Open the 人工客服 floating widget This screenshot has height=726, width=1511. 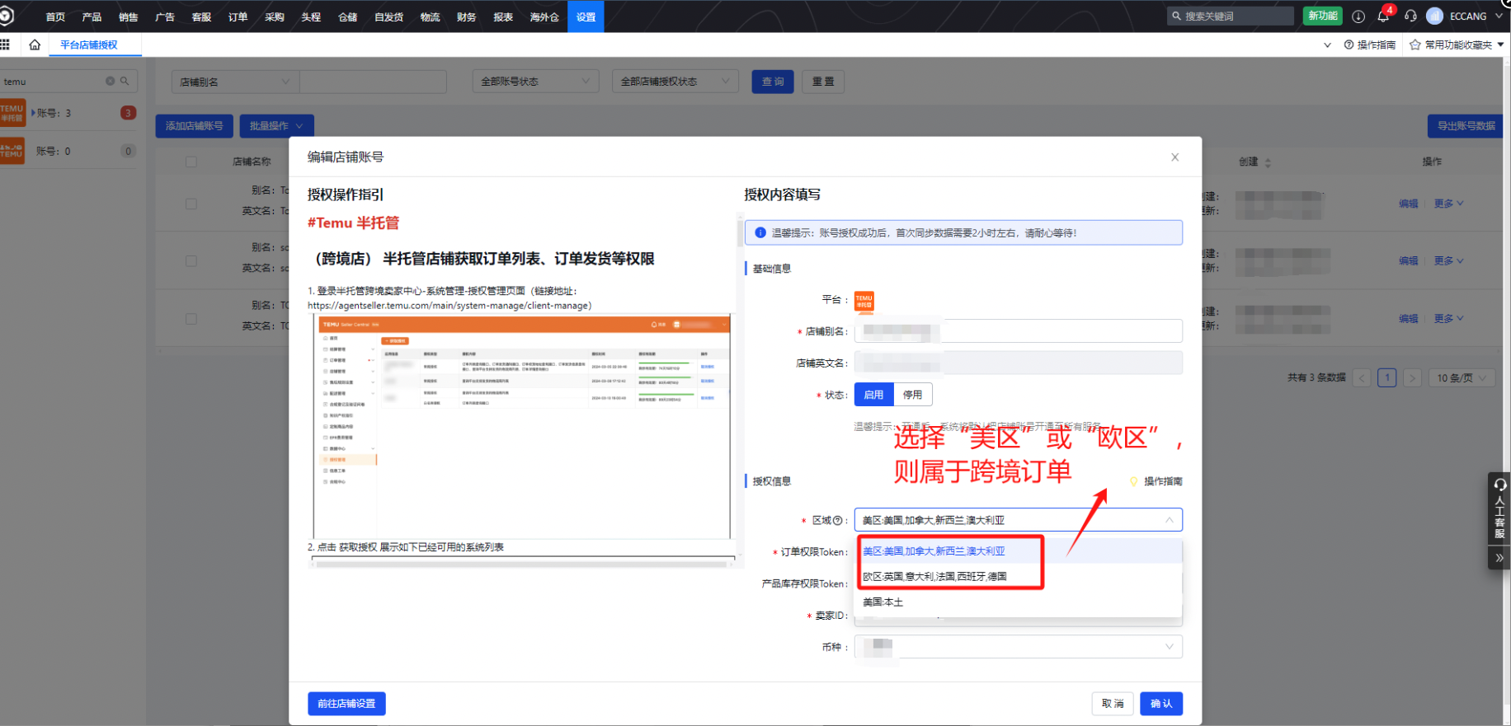(1499, 509)
